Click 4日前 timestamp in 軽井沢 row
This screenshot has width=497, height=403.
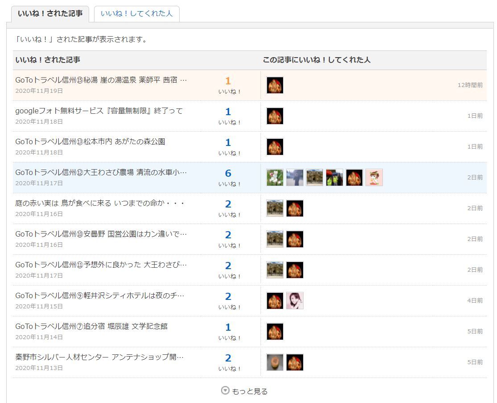point(475,300)
